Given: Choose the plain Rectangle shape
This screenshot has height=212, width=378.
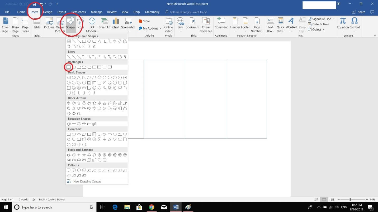Looking at the screenshot, I should [x=69, y=67].
